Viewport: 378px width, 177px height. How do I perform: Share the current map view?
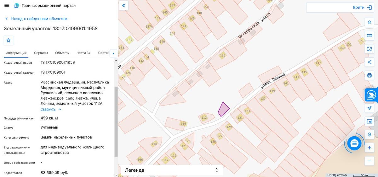click(x=369, y=62)
